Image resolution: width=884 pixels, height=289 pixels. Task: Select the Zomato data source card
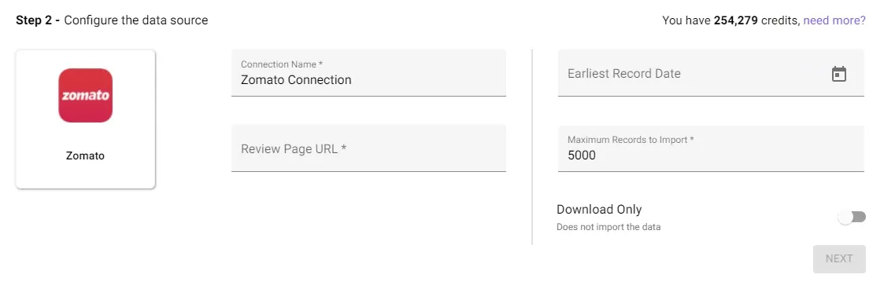tap(85, 119)
